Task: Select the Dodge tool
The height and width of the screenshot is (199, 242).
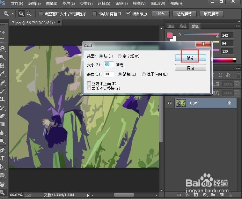Action: coord(2,141)
